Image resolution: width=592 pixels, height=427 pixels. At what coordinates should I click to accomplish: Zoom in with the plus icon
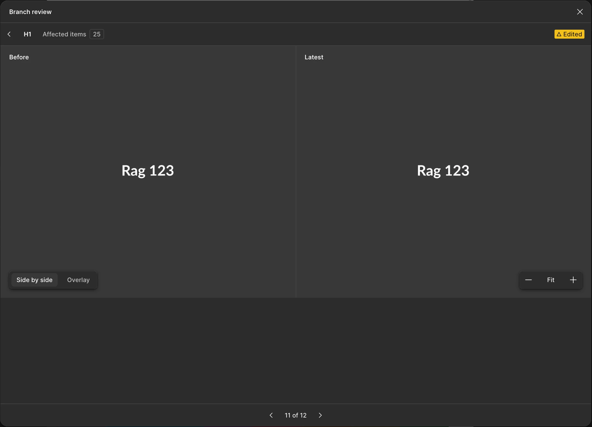[x=573, y=280]
